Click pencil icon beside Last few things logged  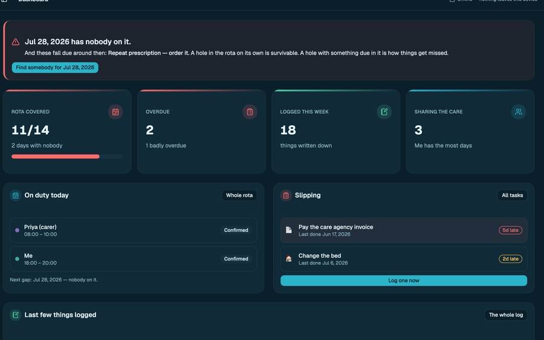click(x=16, y=315)
